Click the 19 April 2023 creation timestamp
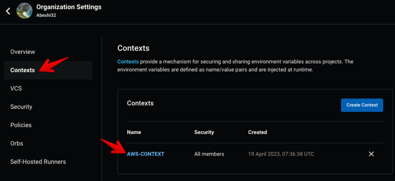The width and height of the screenshot is (395, 181). pyautogui.click(x=281, y=154)
